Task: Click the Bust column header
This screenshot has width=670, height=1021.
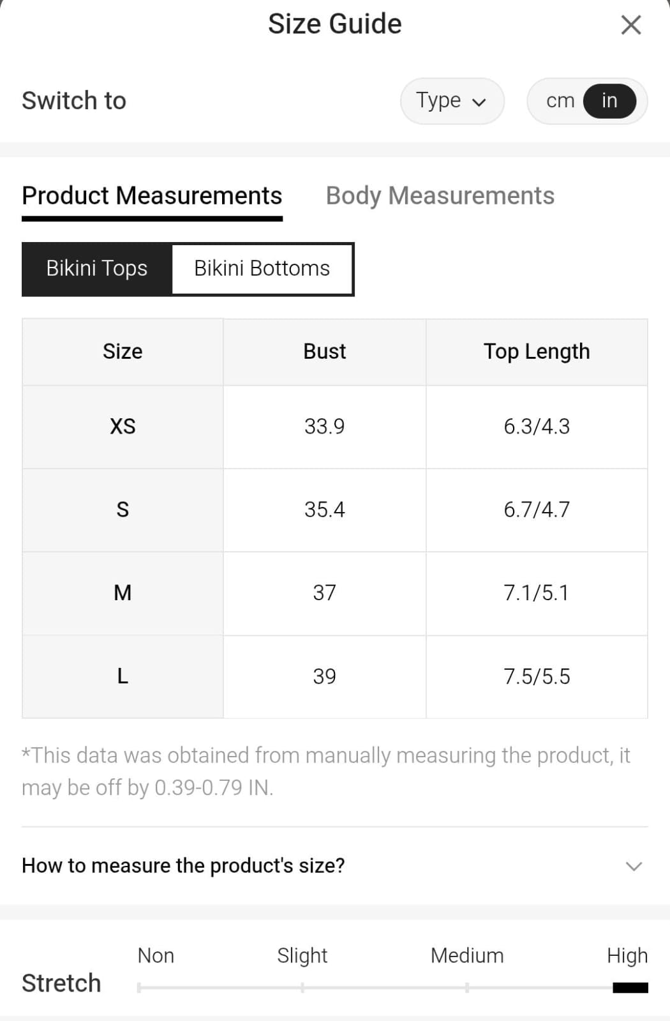Action: (x=324, y=352)
